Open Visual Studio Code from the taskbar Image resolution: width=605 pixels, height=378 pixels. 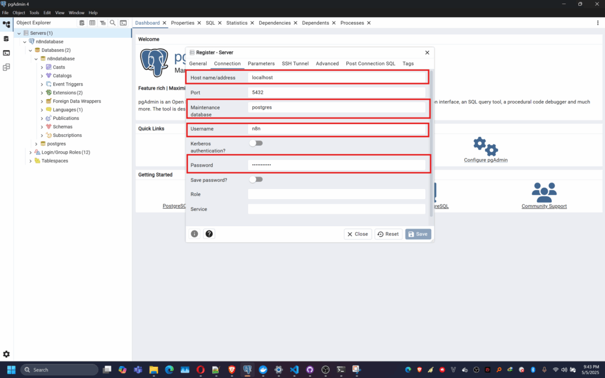point(294,370)
